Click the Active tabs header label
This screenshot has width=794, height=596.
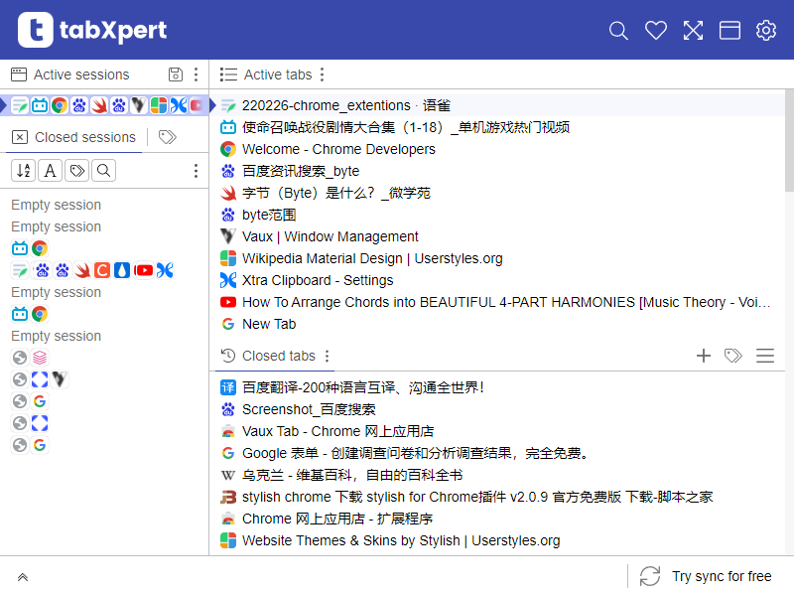(278, 74)
